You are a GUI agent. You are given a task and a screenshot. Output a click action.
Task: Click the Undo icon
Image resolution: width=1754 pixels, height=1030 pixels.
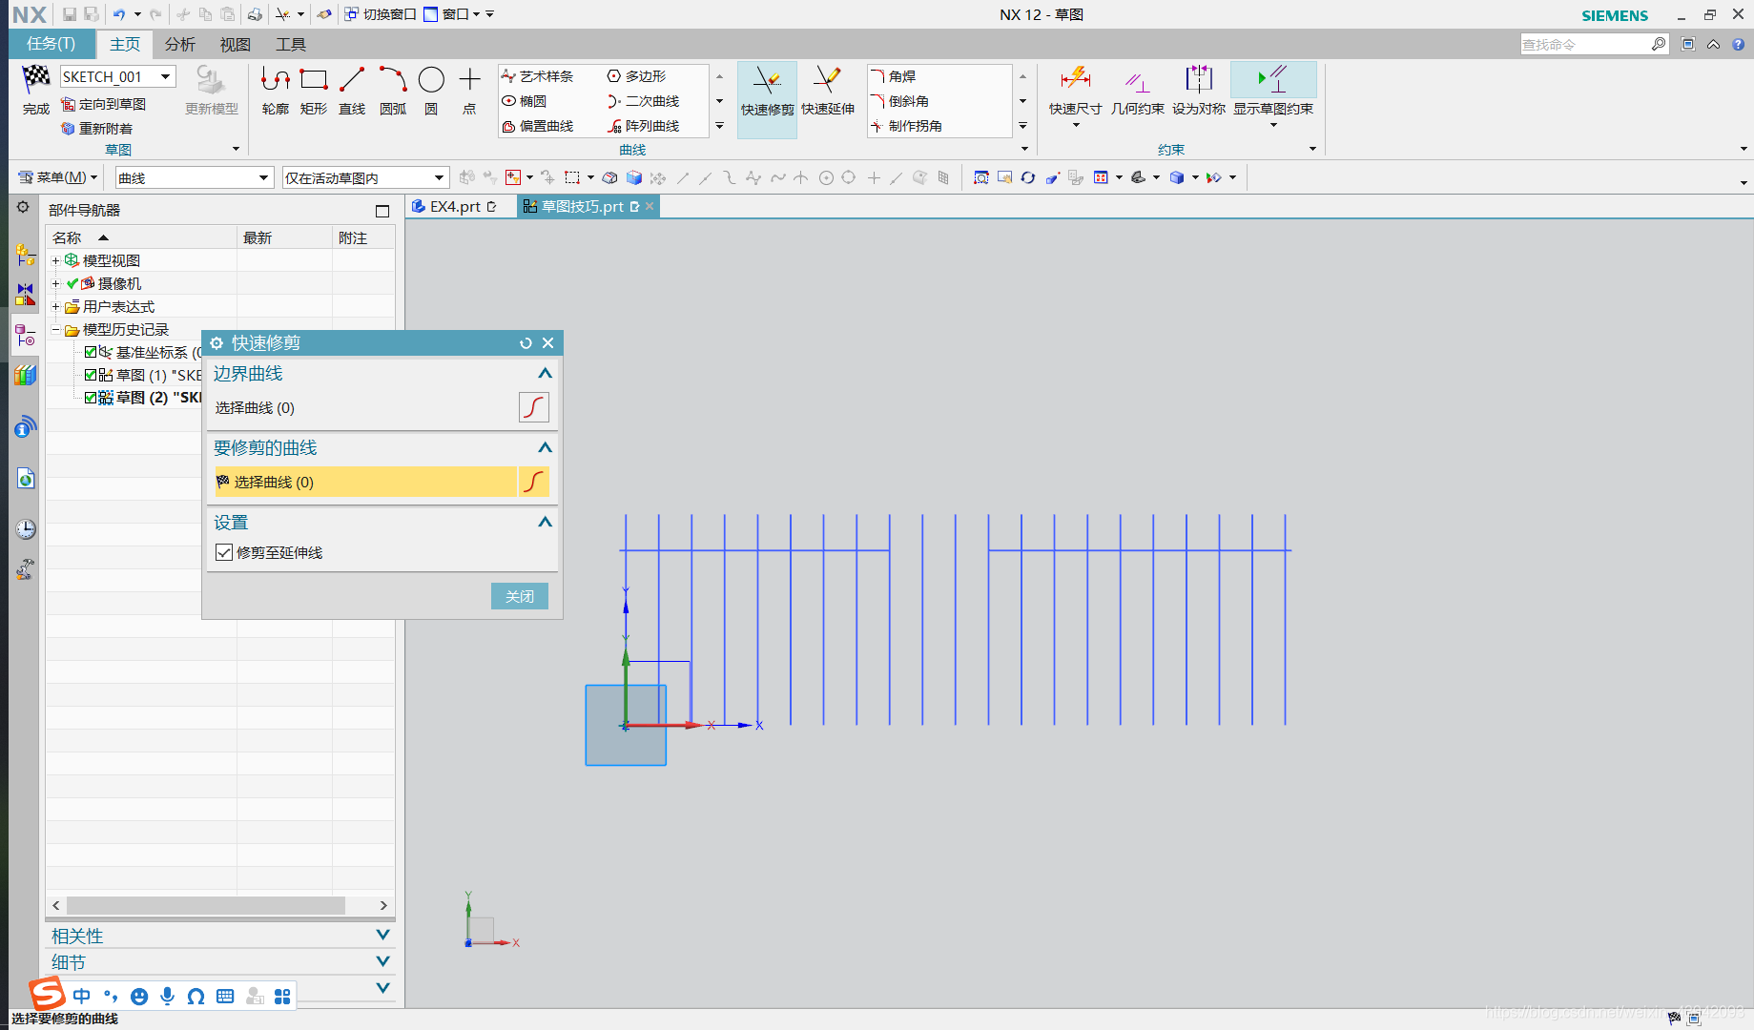click(x=118, y=14)
